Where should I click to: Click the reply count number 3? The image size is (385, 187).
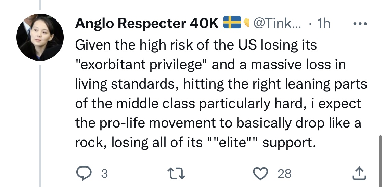pyautogui.click(x=104, y=174)
